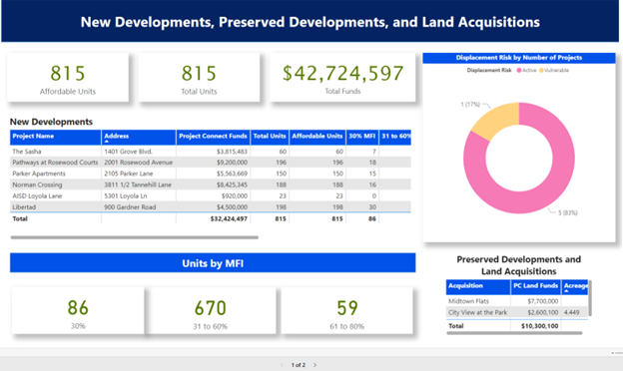Sort by 30% MFI column header
This screenshot has width=623, height=371.
(x=362, y=137)
